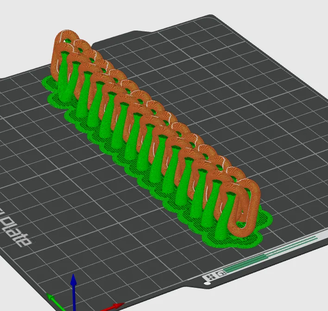Click the QR-style square icon on plate edge
328x311 pixels.
[x=209, y=277]
